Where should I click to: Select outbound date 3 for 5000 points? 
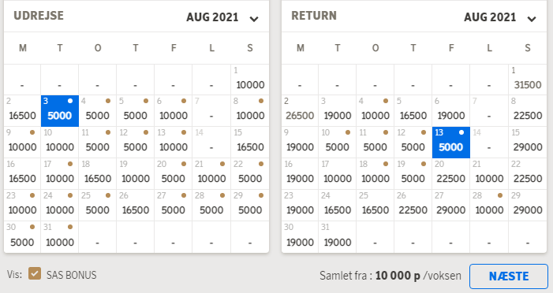[60, 111]
